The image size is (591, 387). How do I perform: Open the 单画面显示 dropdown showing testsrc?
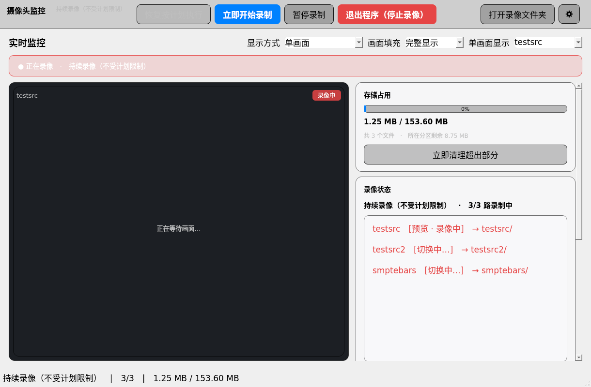click(x=548, y=43)
